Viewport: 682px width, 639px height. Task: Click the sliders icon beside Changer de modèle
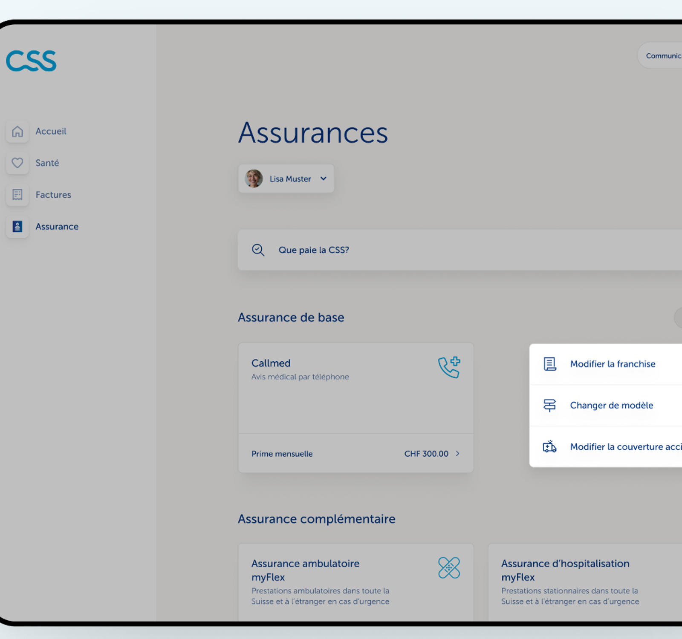coord(550,405)
